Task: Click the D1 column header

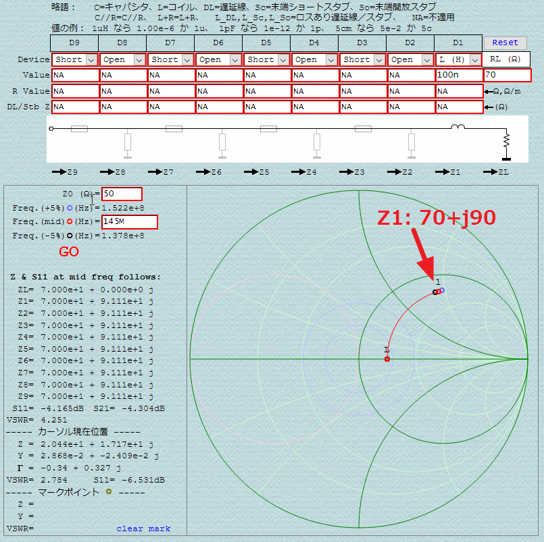Action: [x=458, y=43]
